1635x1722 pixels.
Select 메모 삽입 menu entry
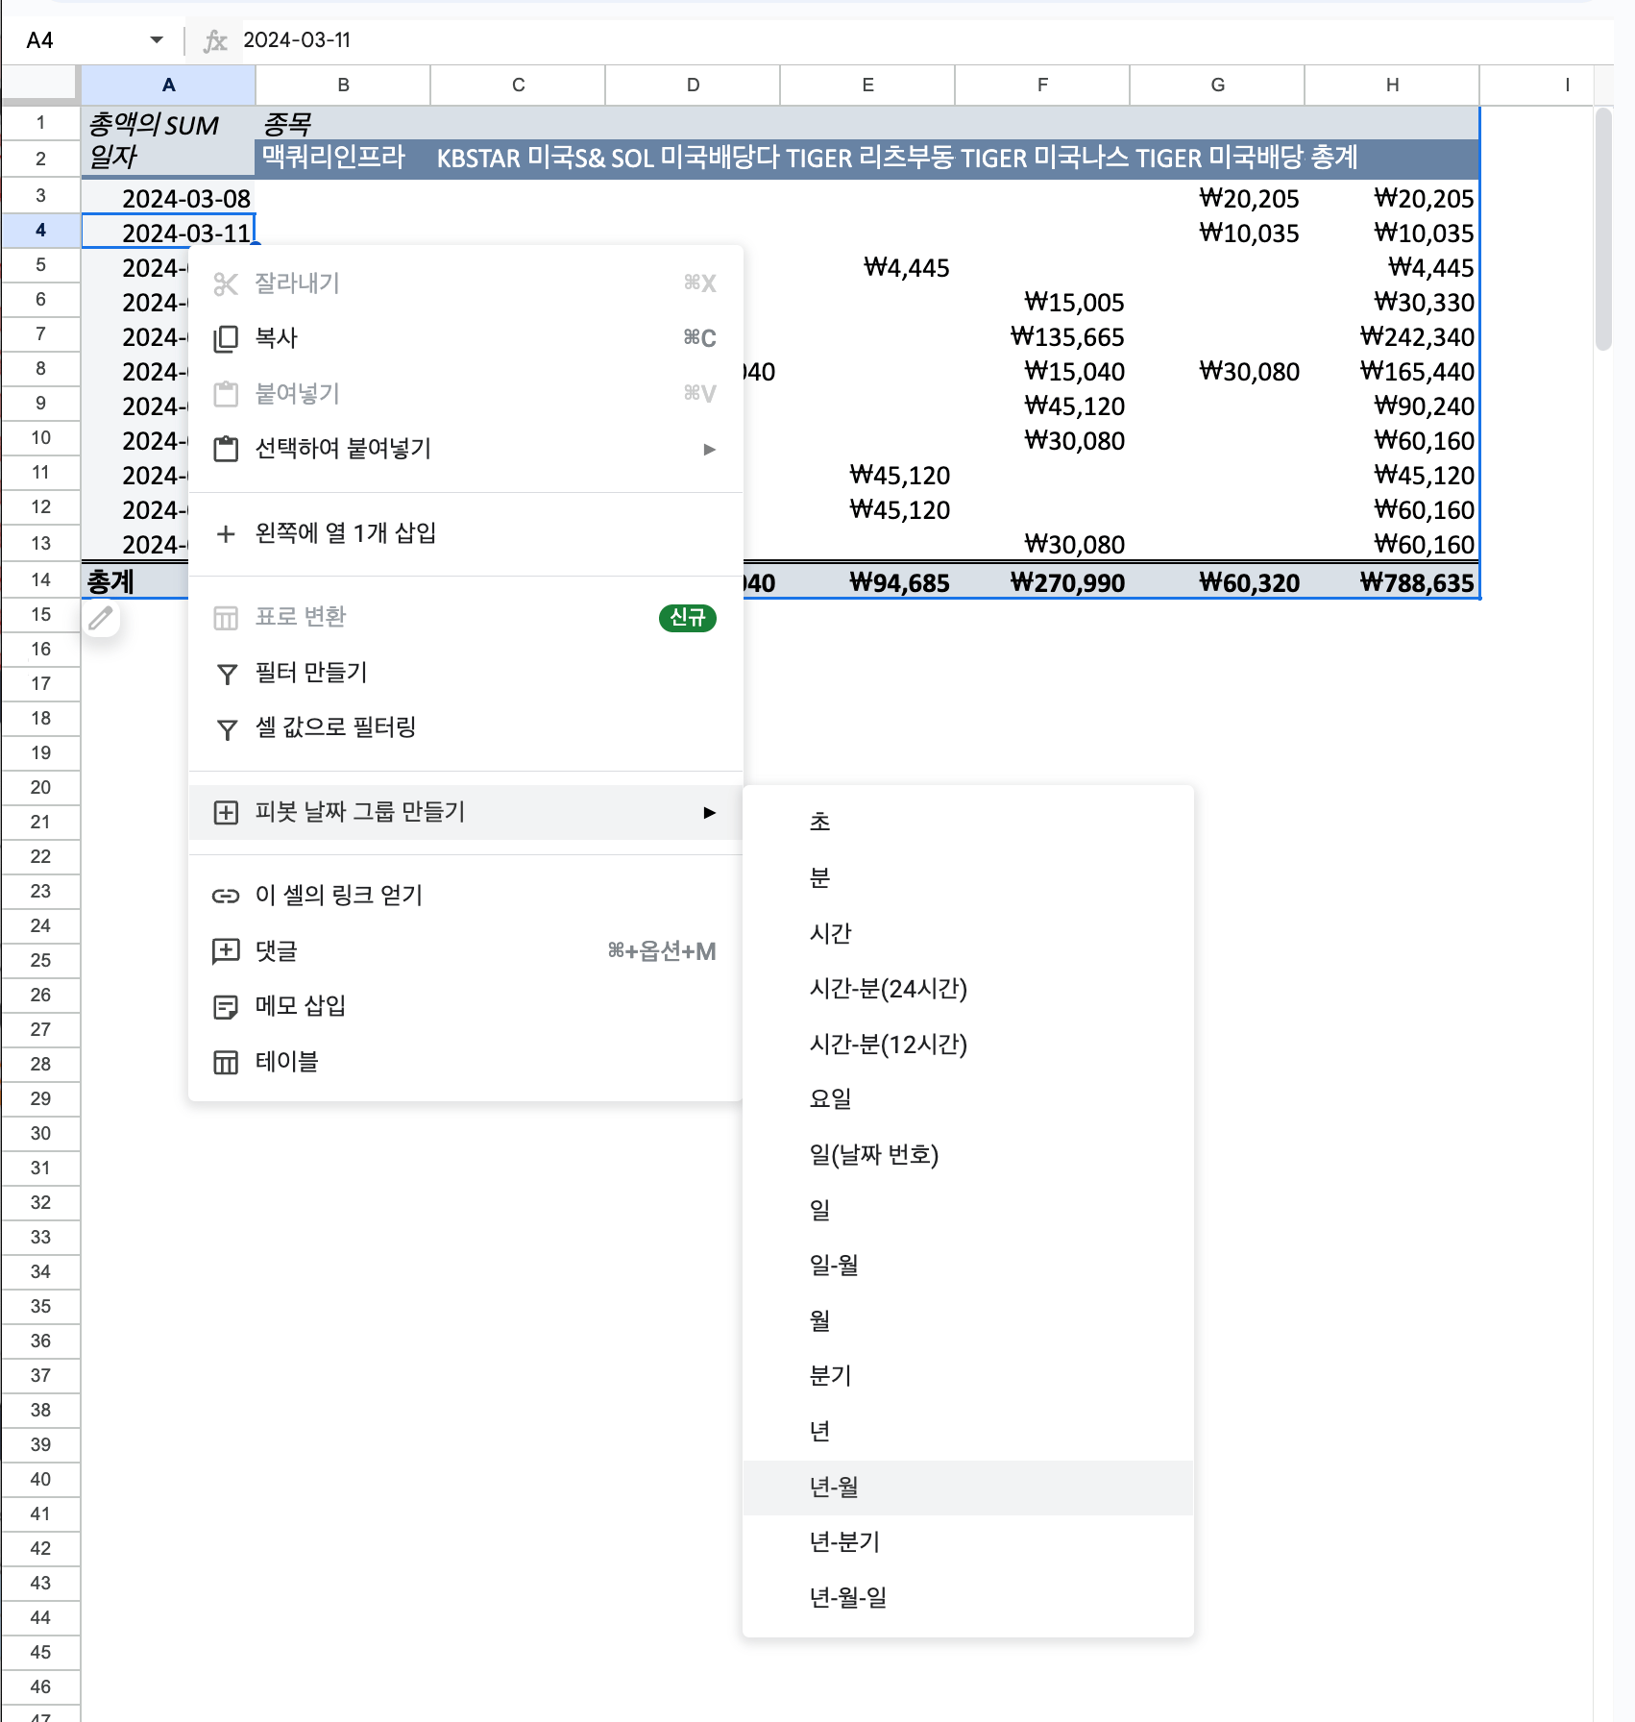pyautogui.click(x=466, y=1006)
